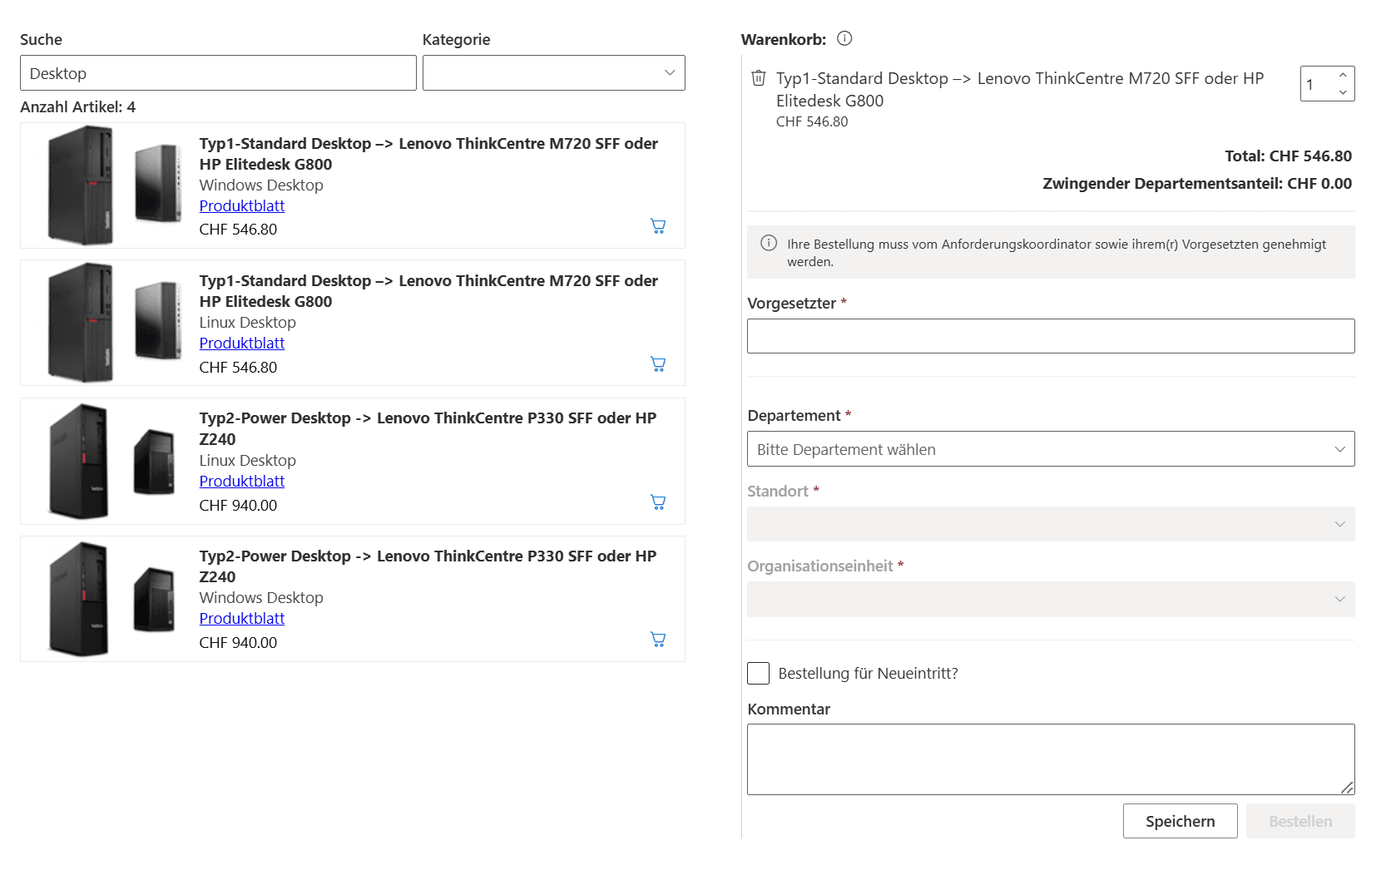Viewport: 1386px width, 875px height.
Task: Tick the Bestellung für Neueintritt checkbox
Action: [759, 674]
